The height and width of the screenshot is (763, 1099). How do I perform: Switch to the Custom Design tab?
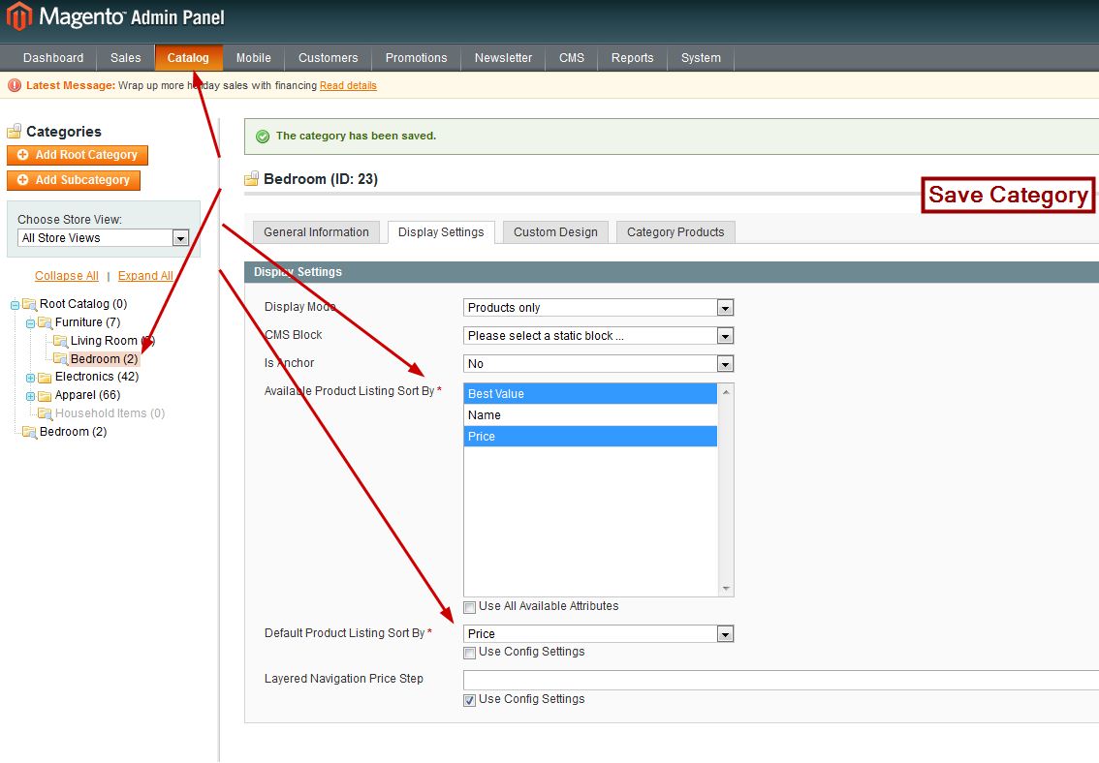(x=554, y=231)
